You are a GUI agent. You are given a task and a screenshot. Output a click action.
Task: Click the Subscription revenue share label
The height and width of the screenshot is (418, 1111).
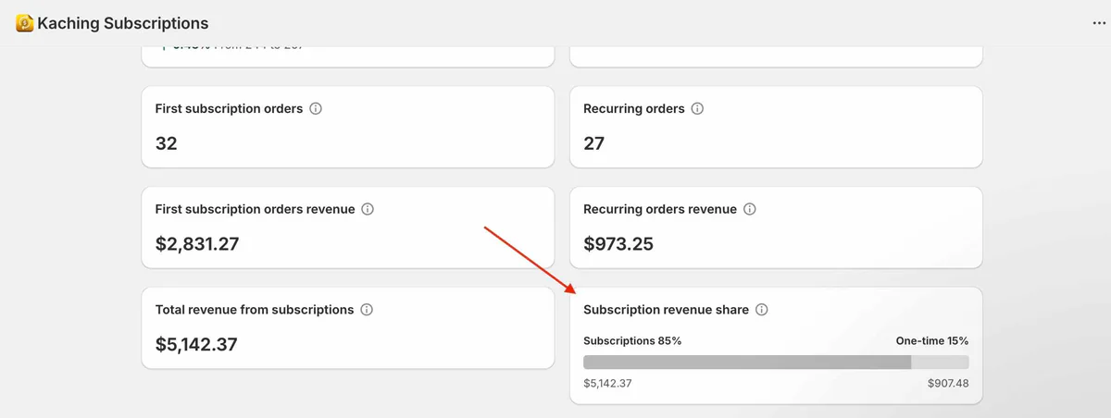[x=666, y=310]
